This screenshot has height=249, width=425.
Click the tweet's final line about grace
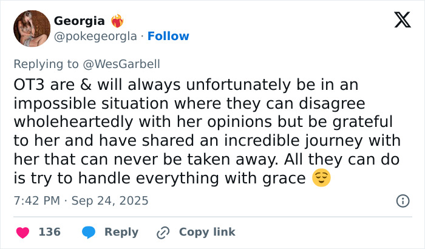[160, 180]
